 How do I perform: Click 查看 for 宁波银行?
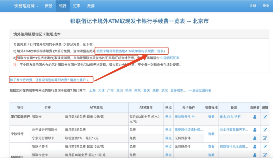(211, 134)
